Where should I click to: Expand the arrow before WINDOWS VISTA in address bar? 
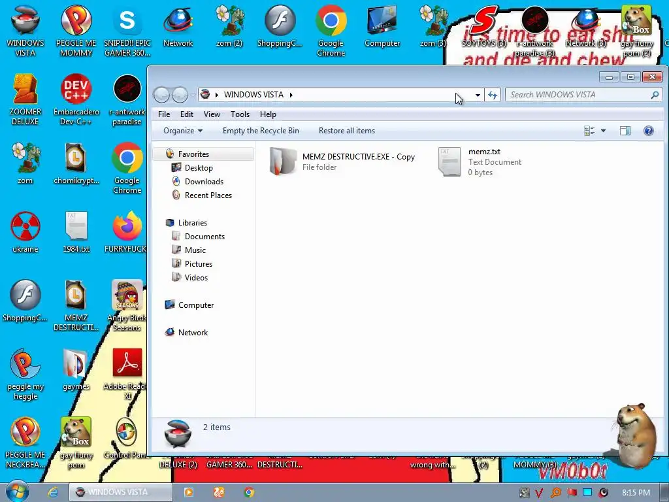[217, 95]
